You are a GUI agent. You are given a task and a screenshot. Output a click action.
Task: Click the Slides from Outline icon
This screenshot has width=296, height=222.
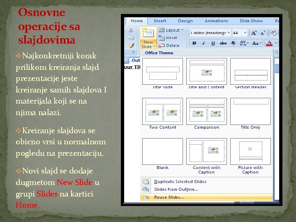pyautogui.click(x=146, y=189)
